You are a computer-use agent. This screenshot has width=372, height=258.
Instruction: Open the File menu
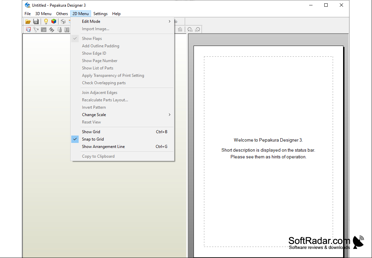(28, 14)
